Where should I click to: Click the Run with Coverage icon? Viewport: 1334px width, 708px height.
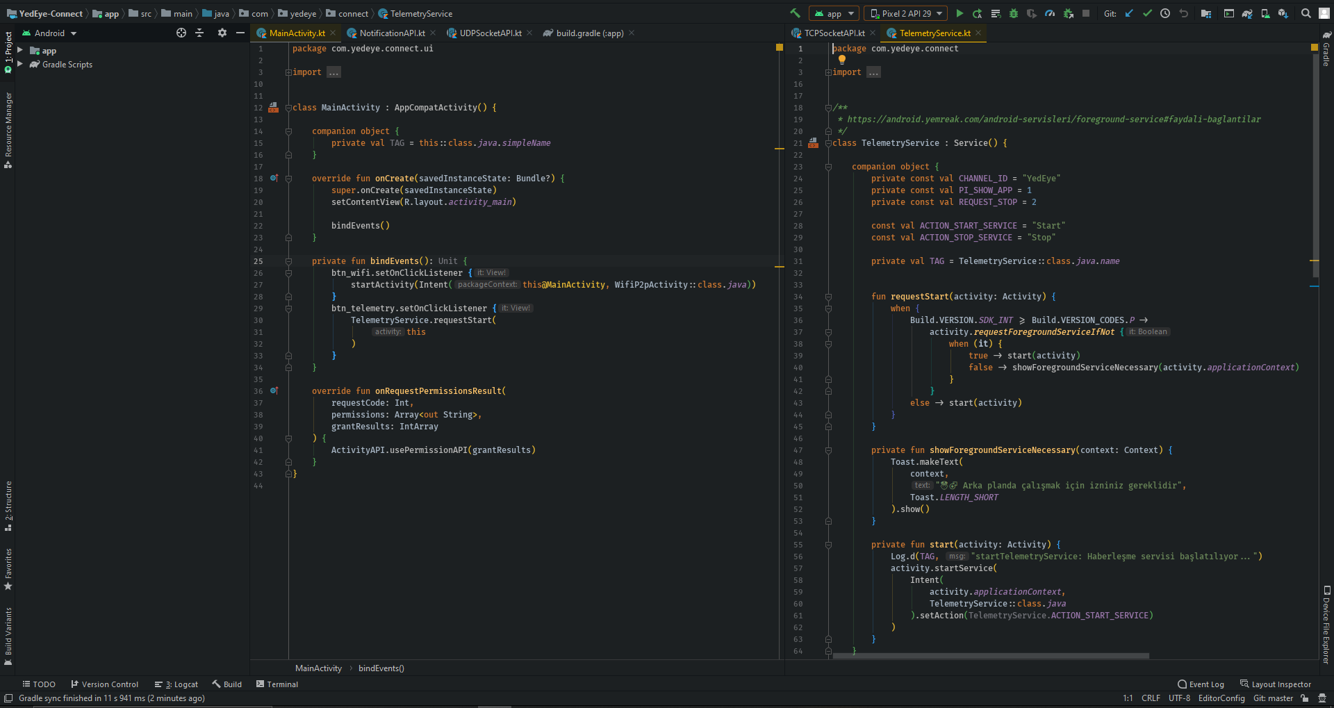(1032, 13)
